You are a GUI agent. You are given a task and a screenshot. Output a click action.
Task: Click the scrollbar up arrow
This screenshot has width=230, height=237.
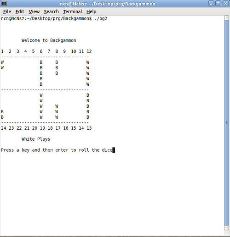[x=226, y=18]
